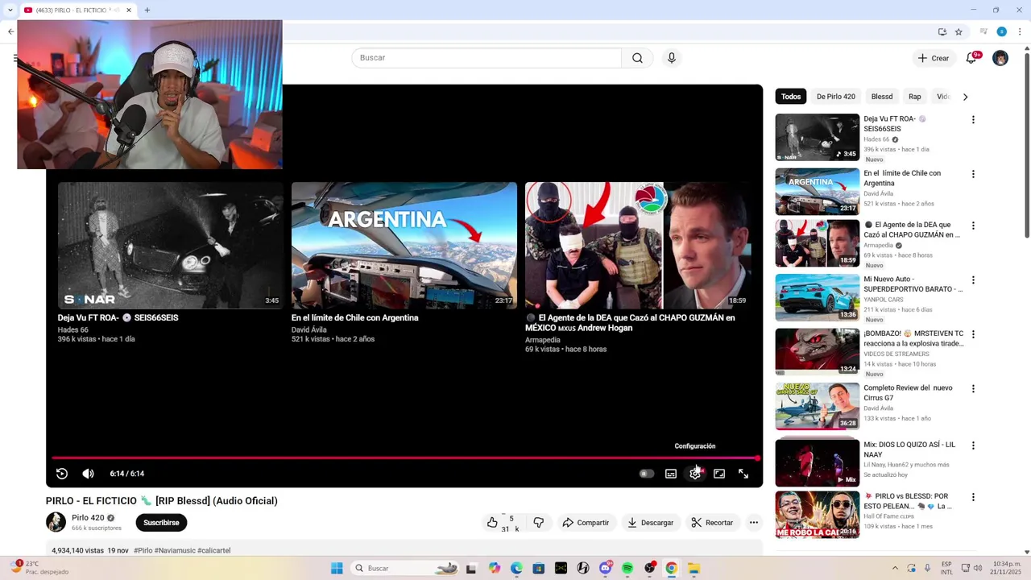Open Spotify from the taskbar
This screenshot has height=580, width=1031.
(x=627, y=568)
